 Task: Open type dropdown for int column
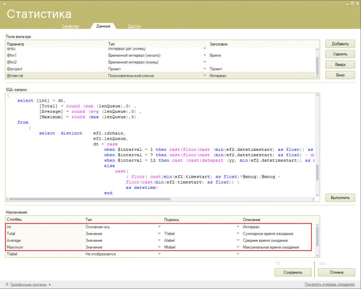tap(159, 227)
